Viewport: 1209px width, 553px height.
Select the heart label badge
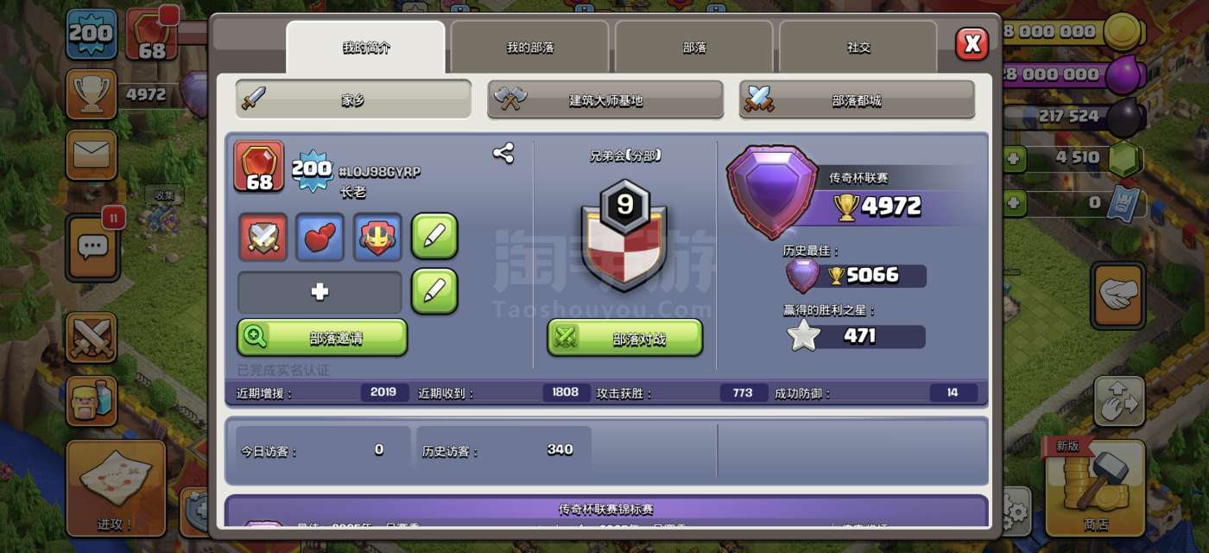click(x=320, y=237)
